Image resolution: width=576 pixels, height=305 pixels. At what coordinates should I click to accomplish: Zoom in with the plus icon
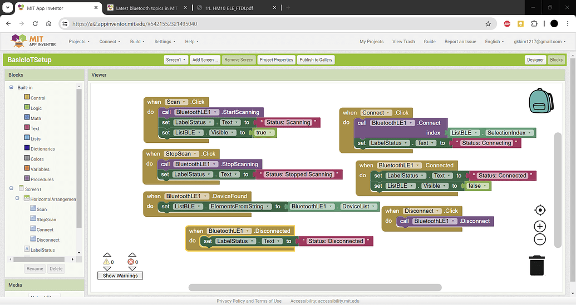tap(540, 226)
